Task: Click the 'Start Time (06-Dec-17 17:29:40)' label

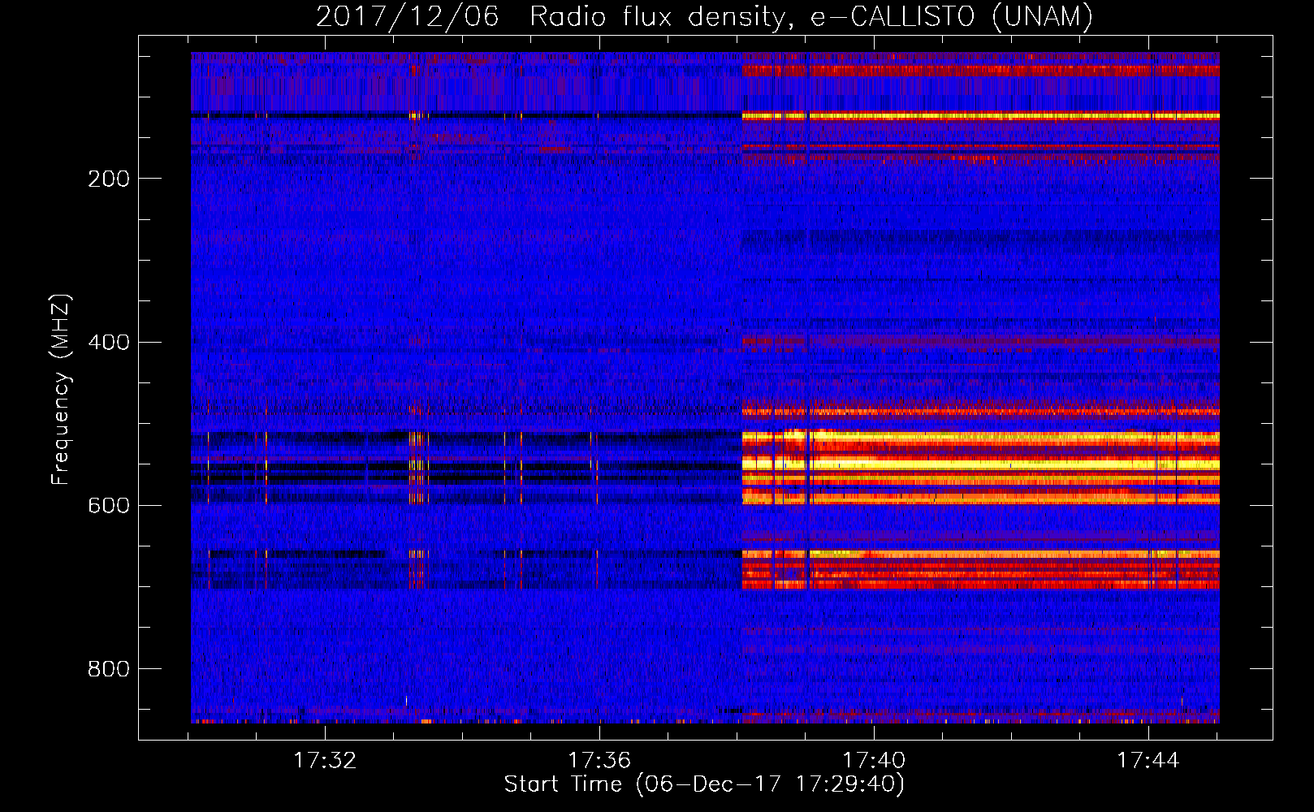Action: [x=704, y=784]
